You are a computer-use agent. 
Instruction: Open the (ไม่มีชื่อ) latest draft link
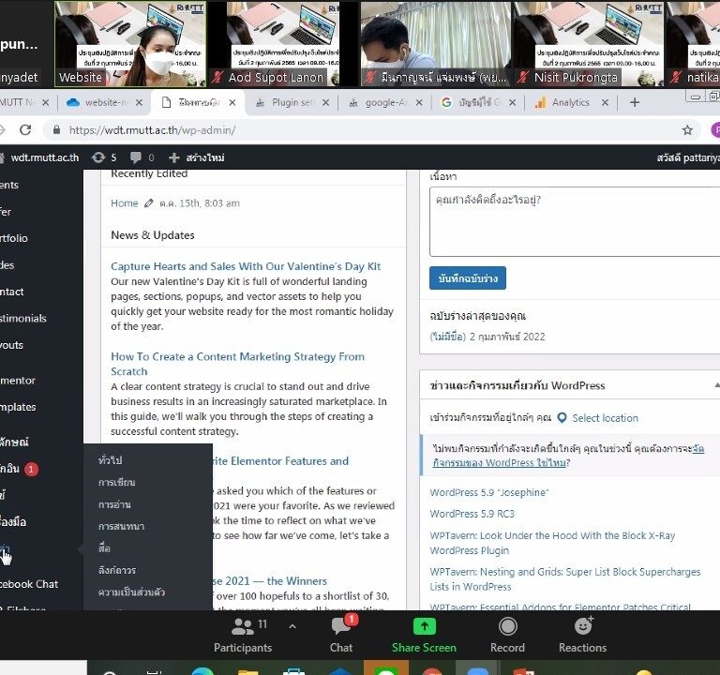click(x=447, y=337)
